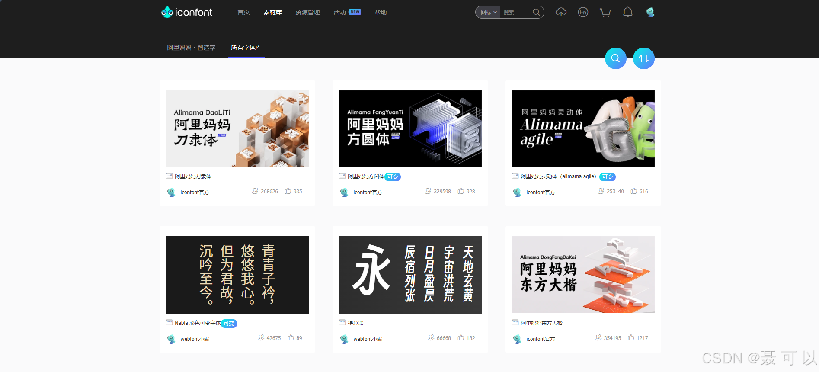Click iconfont官方 author name on 刀隶体 card
This screenshot has height=372, width=819.
pyautogui.click(x=195, y=192)
